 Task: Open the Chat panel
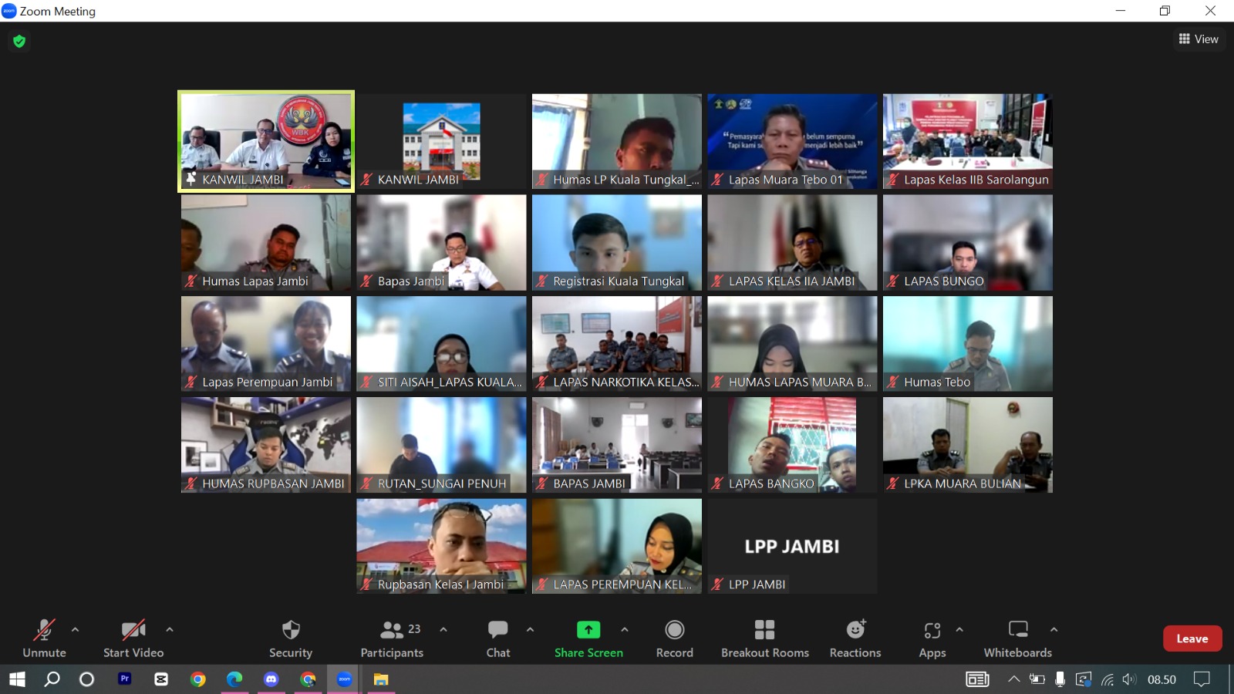[x=498, y=638]
